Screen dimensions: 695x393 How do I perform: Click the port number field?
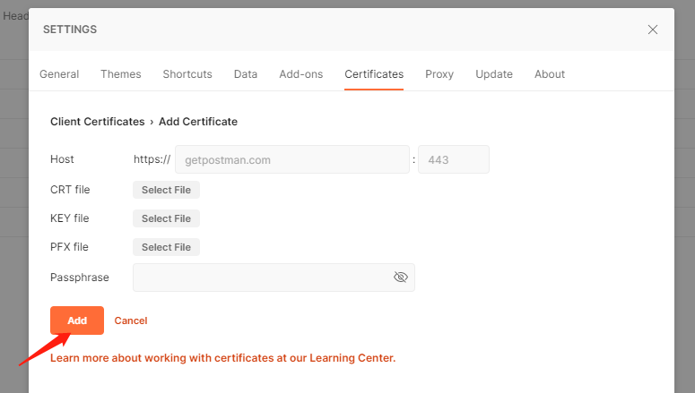click(454, 160)
